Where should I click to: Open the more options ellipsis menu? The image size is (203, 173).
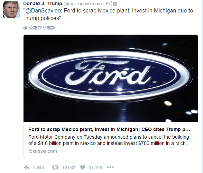coord(110,167)
